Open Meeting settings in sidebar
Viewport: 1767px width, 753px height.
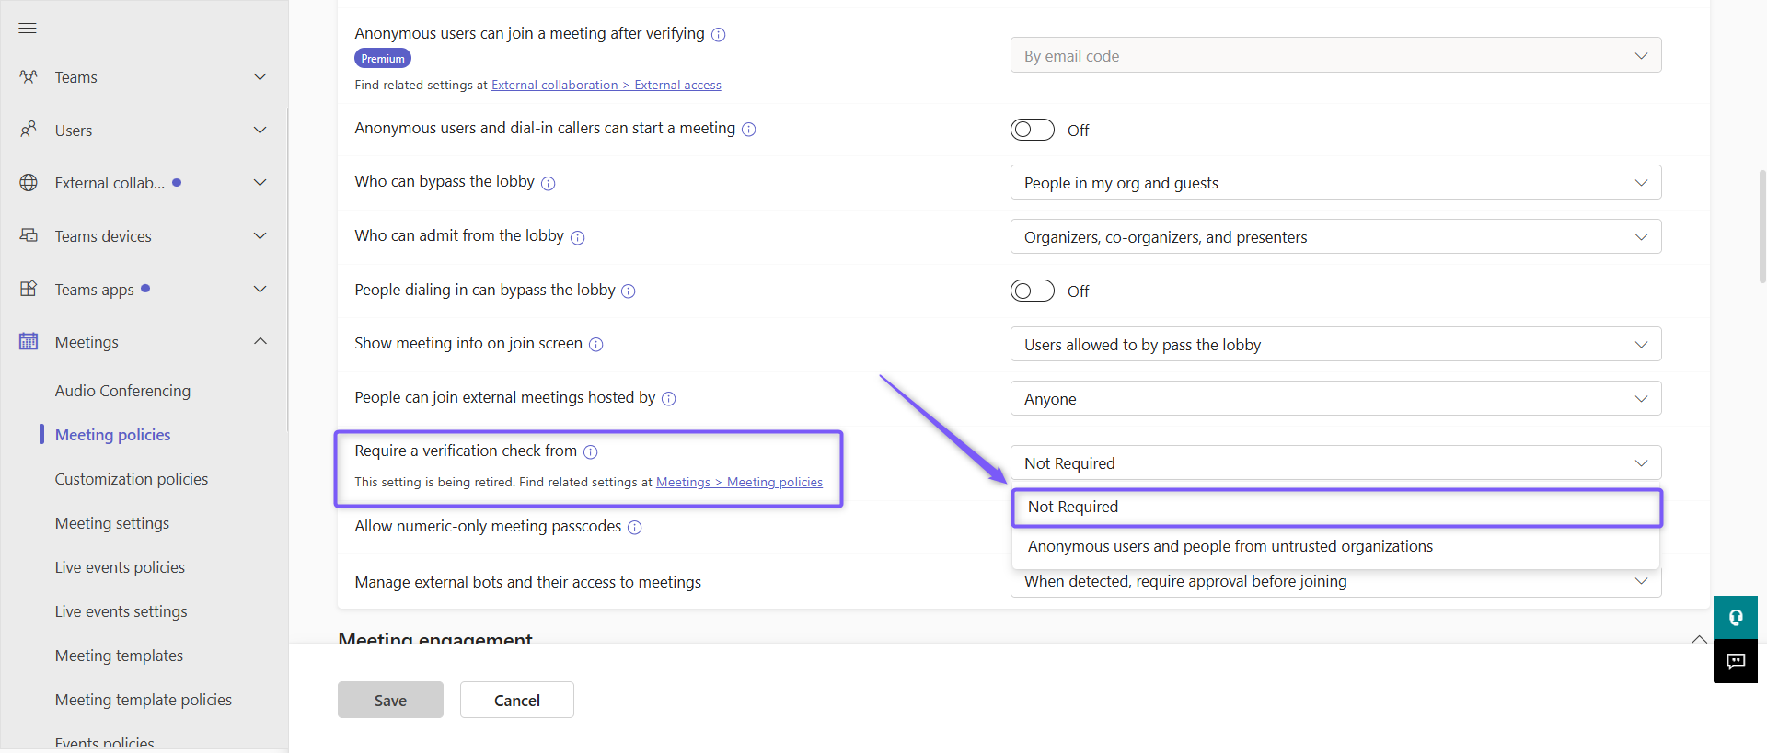coord(112,523)
